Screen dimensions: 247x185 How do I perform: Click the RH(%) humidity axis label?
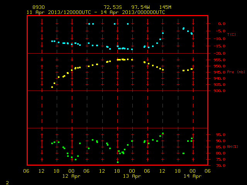[x=232, y=147]
